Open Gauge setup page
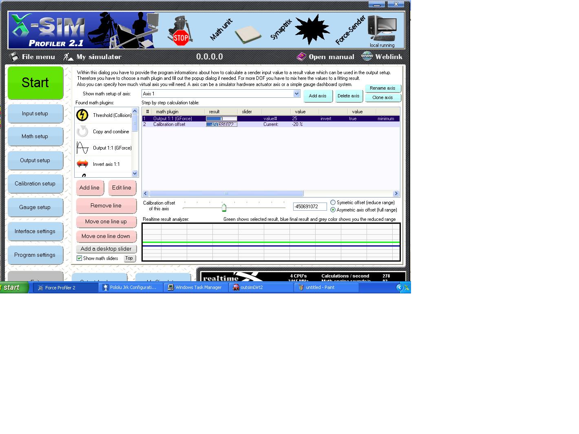Image resolution: width=579 pixels, height=434 pixels. coord(35,207)
